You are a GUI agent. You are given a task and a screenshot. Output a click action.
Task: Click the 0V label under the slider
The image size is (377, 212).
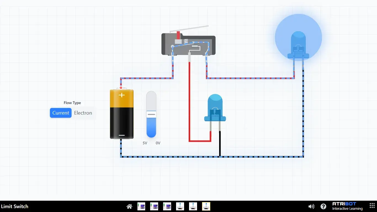click(158, 143)
